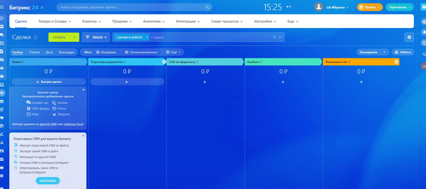Expand the Общая funnel dropdown

coord(96,37)
